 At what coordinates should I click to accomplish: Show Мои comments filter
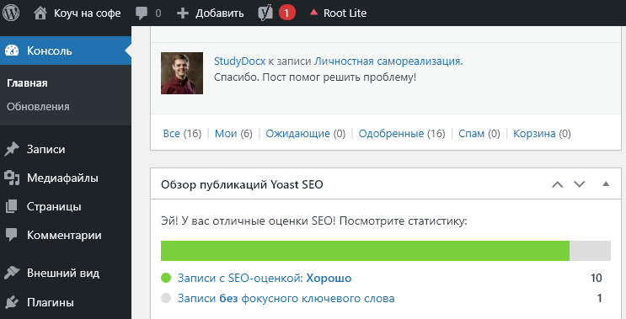click(226, 133)
